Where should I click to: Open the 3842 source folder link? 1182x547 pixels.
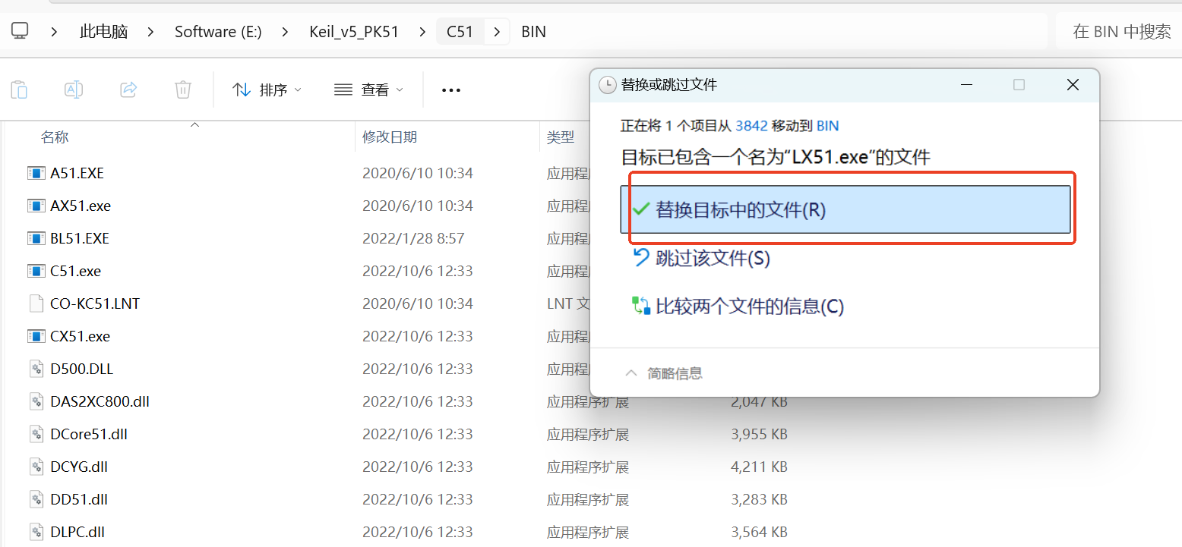(751, 126)
